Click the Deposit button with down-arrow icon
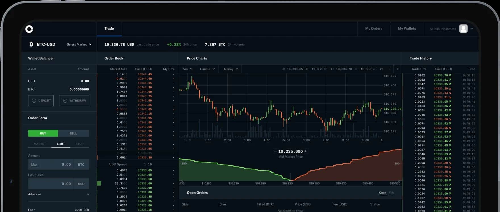This screenshot has width=500, height=212. pyautogui.click(x=41, y=101)
